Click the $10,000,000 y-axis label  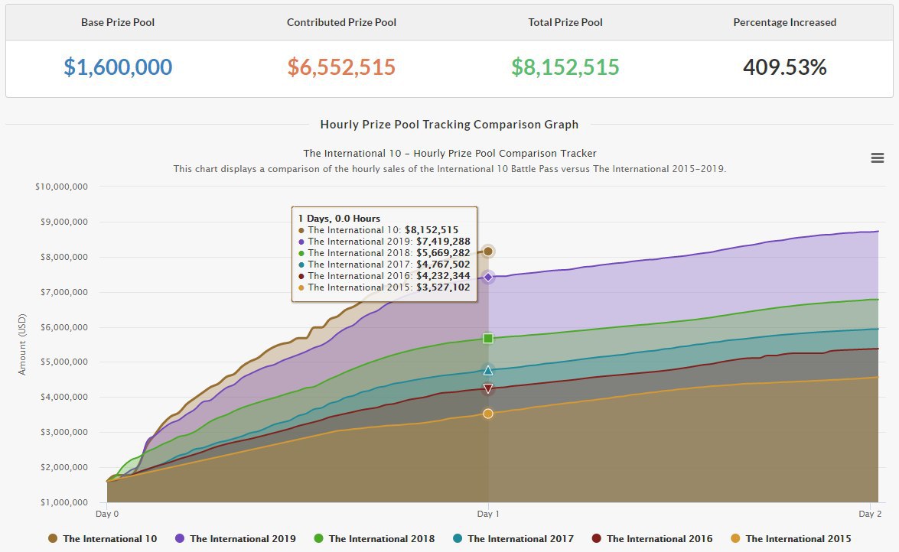(x=61, y=187)
